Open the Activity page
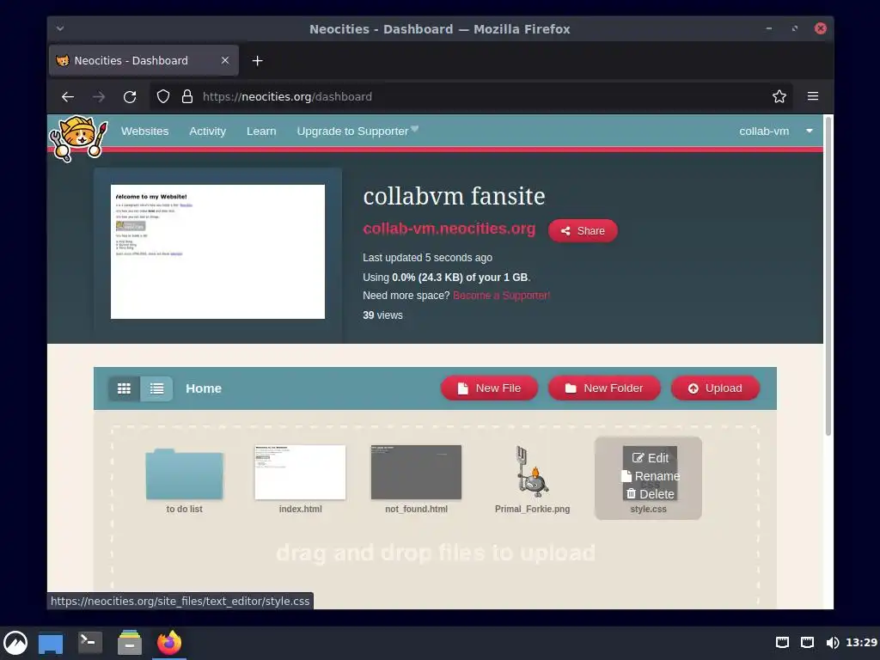The height and width of the screenshot is (660, 880). [208, 131]
